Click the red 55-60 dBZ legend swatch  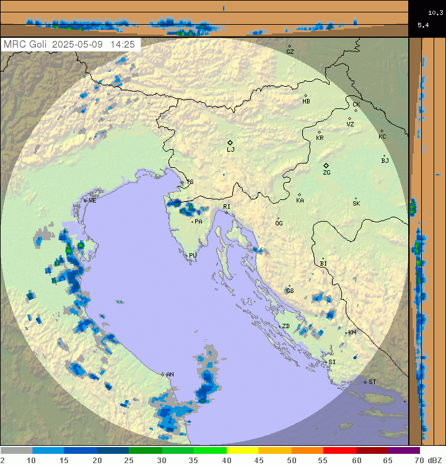339,451
